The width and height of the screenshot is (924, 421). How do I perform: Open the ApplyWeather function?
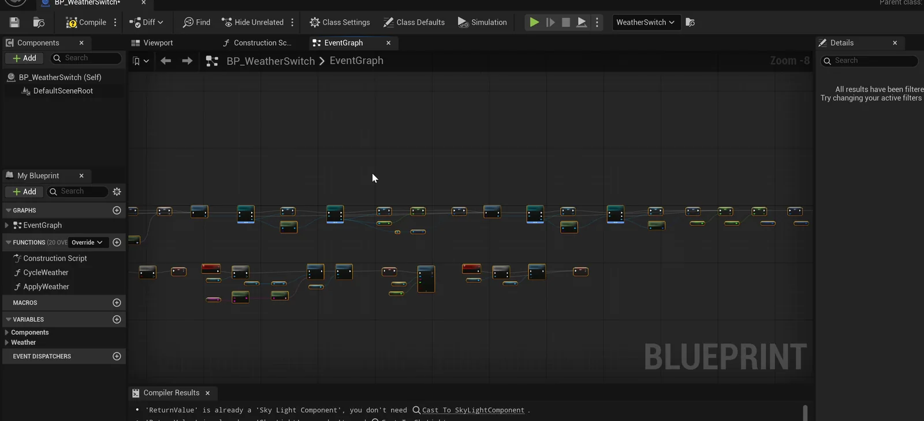coord(46,287)
